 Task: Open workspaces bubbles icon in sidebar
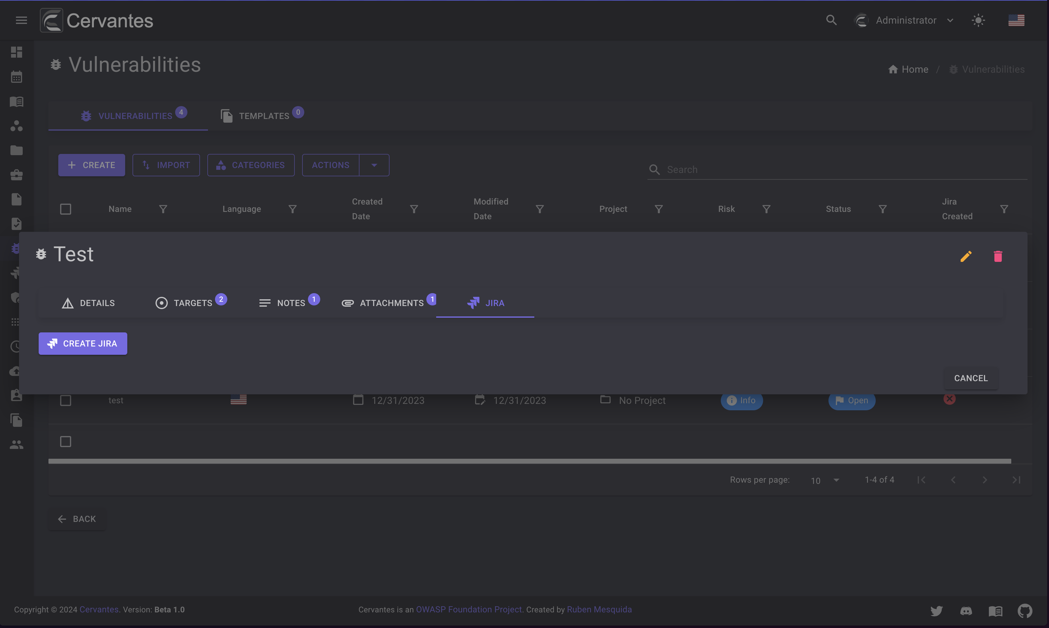pyautogui.click(x=17, y=126)
